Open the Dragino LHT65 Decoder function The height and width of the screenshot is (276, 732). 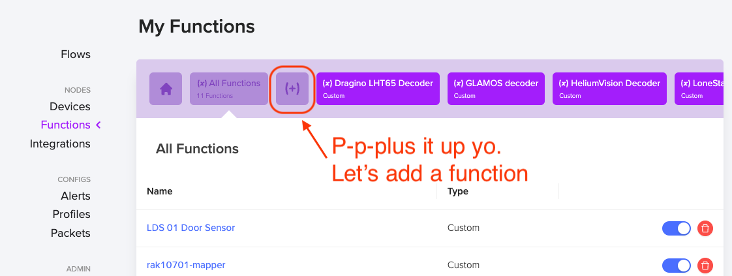click(378, 89)
